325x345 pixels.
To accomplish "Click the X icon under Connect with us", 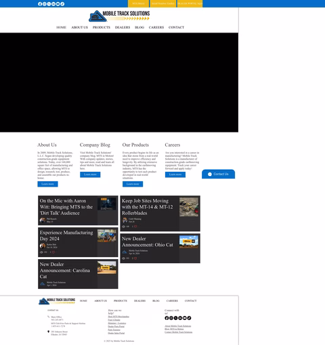I will [175, 318].
